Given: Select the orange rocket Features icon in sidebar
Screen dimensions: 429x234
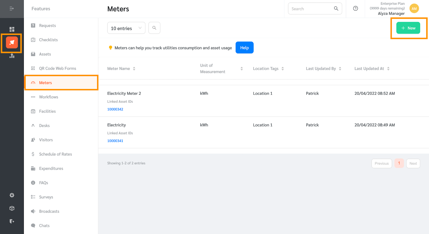Looking at the screenshot, I should (x=11, y=43).
